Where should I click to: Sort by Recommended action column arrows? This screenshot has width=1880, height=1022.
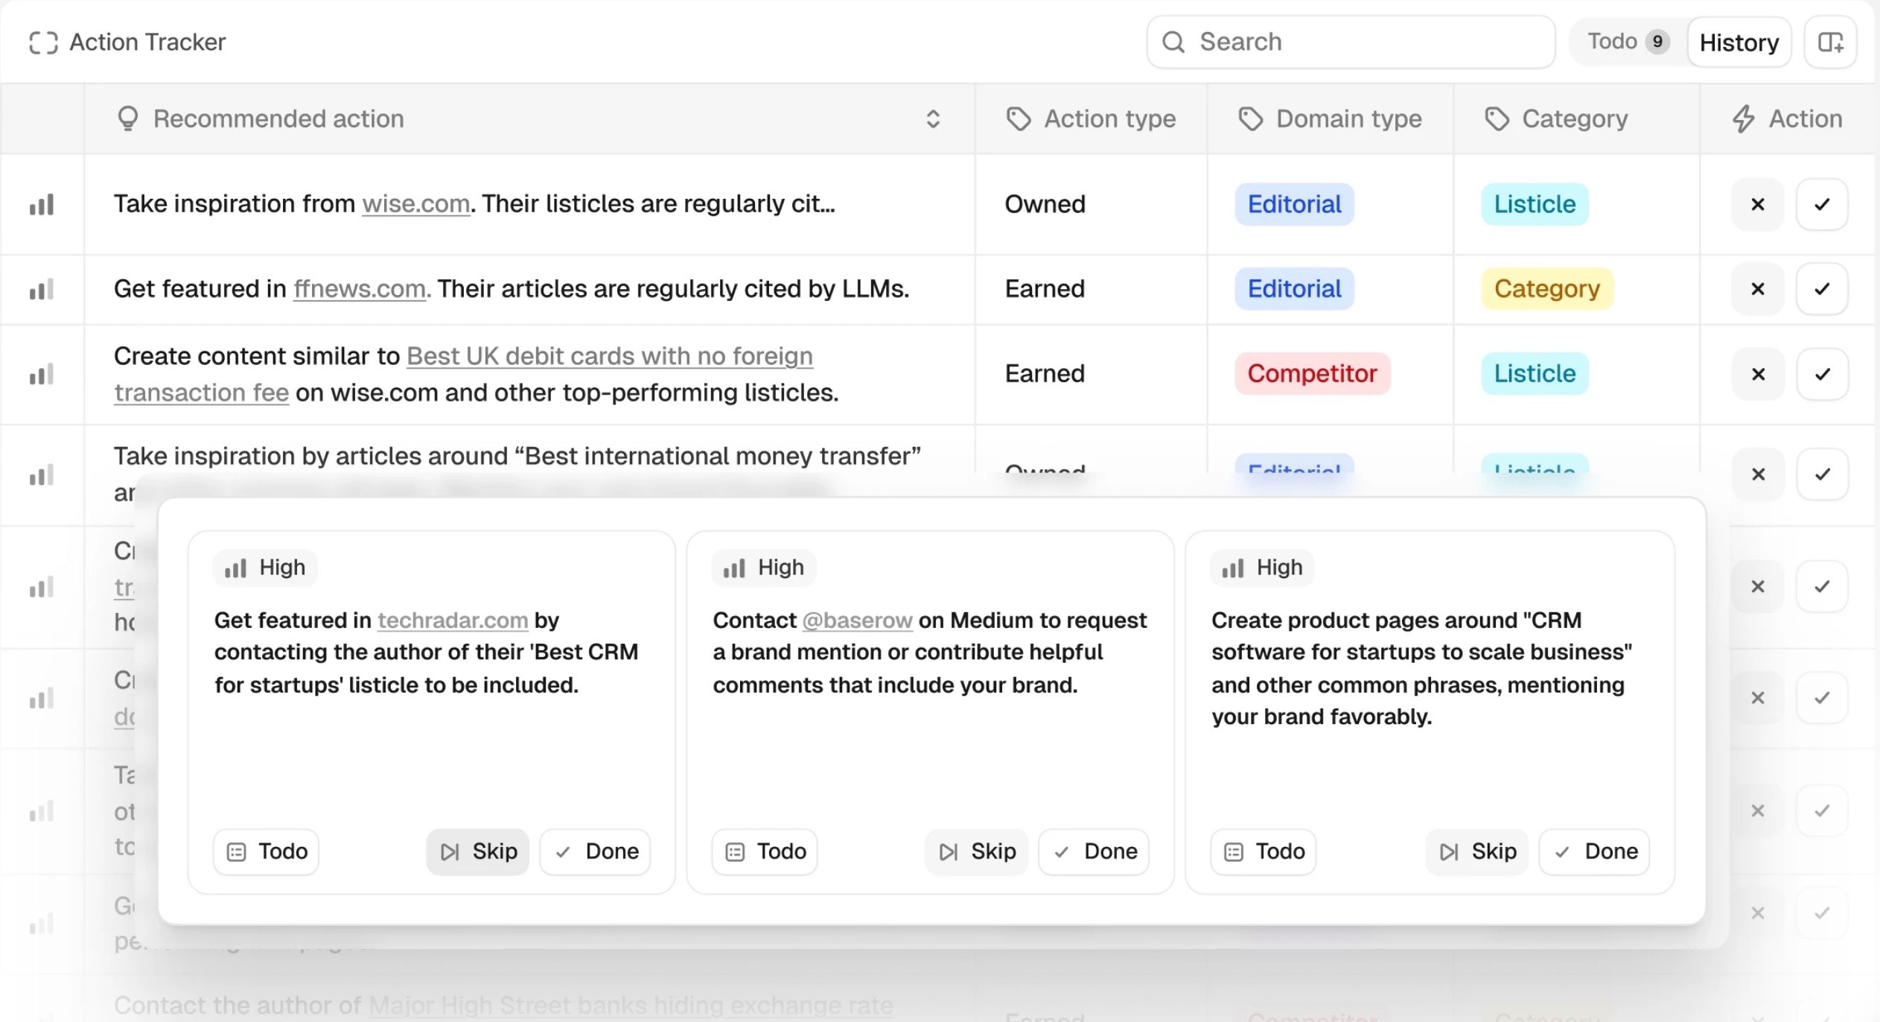(933, 119)
